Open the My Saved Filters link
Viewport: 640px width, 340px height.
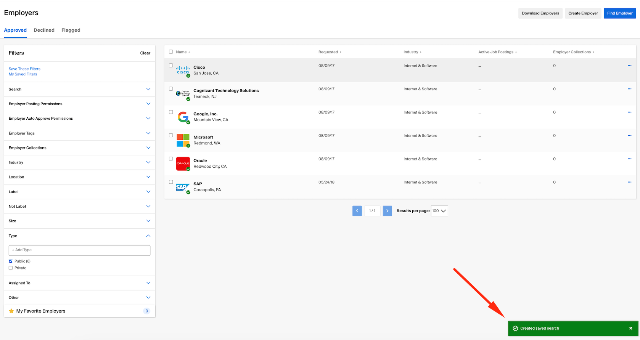point(23,74)
